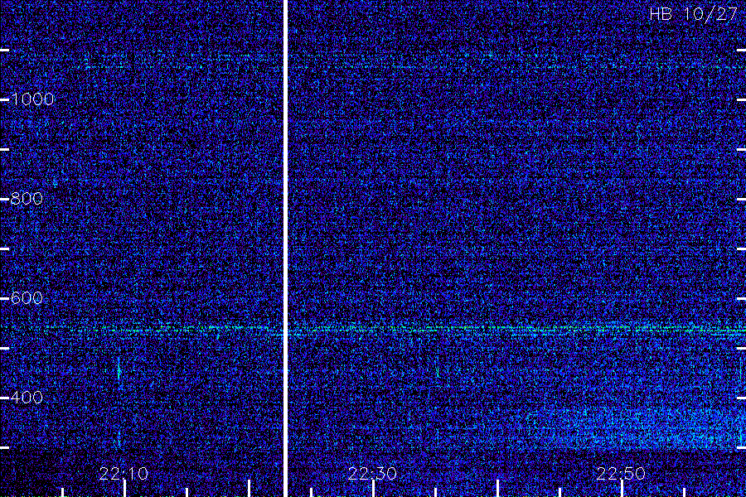Viewport: 746px width, 497px height.
Task: Click the 800 frequency axis label
Action: pos(27,199)
